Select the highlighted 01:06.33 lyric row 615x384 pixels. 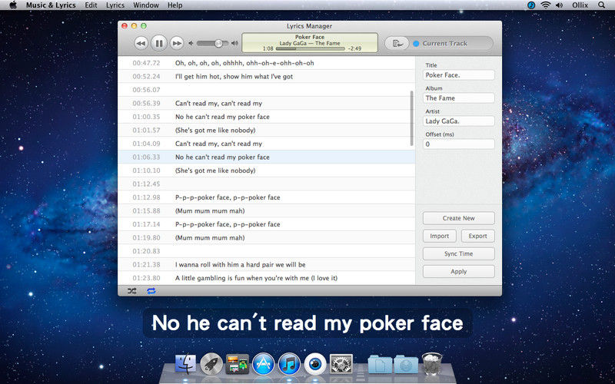(x=266, y=157)
